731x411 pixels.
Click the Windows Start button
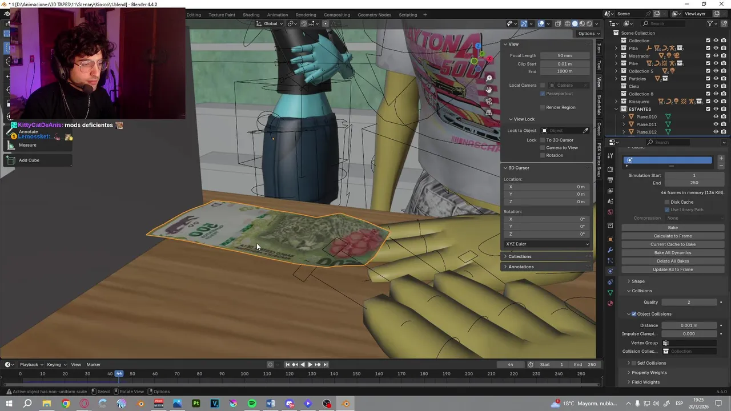(9, 404)
